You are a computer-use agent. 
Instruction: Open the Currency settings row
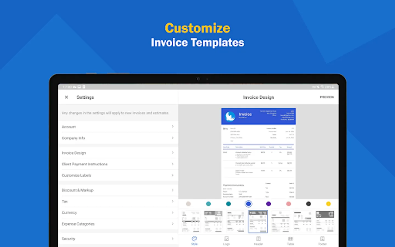tap(118, 213)
